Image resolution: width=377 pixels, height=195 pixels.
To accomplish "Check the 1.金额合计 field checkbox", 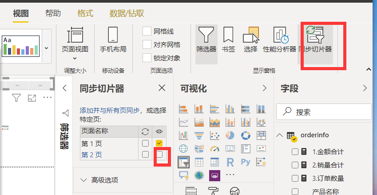I will [x=295, y=152].
